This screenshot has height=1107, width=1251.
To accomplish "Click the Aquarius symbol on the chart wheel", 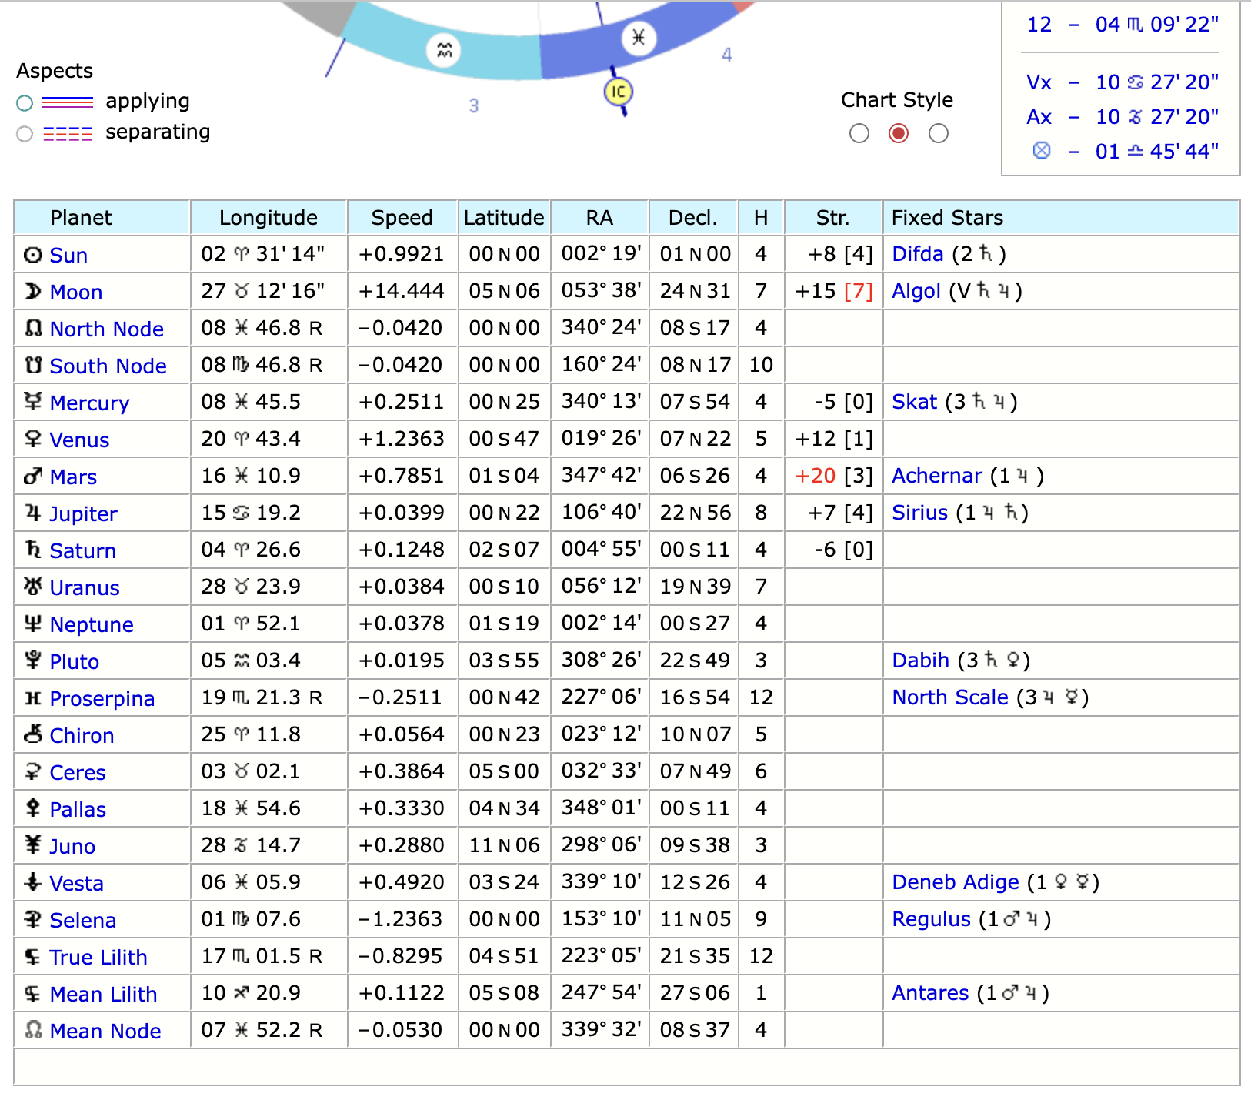I will [442, 51].
